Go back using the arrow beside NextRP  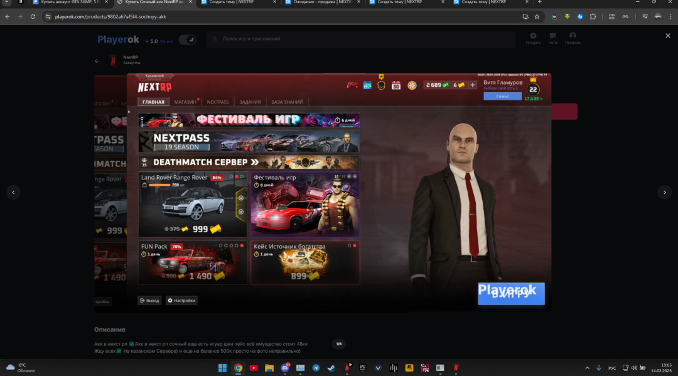pos(97,61)
